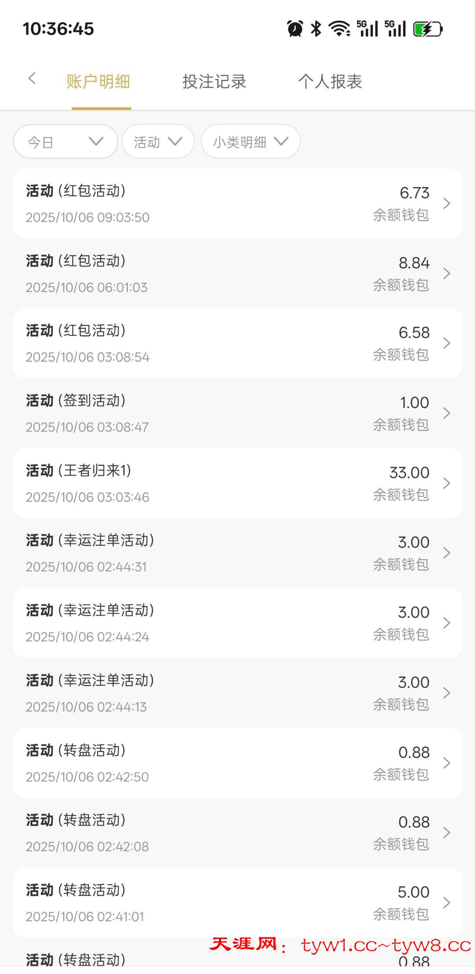Switch to the 个人报表 tab
This screenshot has width=475, height=974.
(330, 82)
